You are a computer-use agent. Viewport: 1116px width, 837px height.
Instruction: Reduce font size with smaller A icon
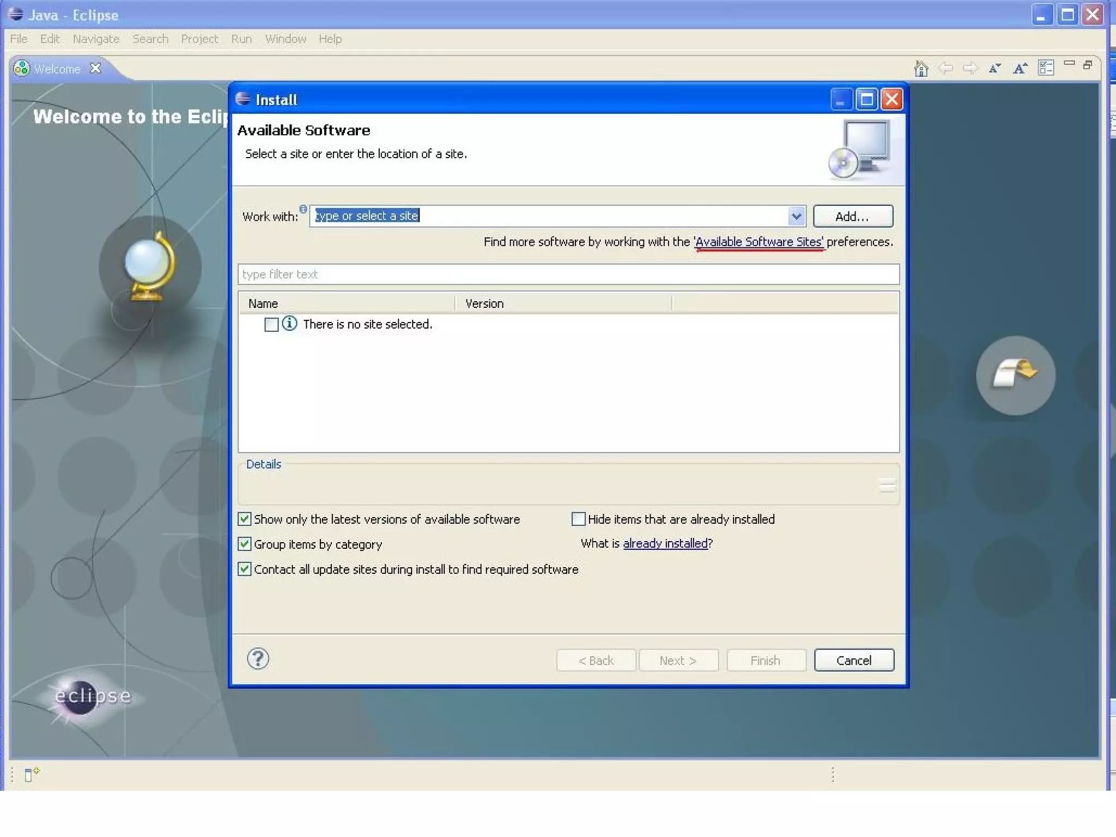[994, 69]
